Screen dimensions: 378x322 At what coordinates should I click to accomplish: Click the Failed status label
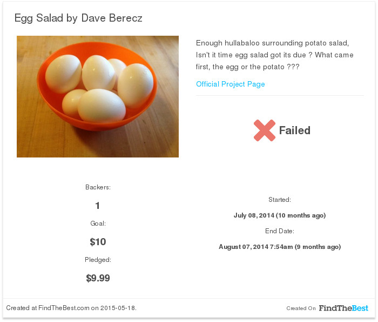pyautogui.click(x=295, y=130)
